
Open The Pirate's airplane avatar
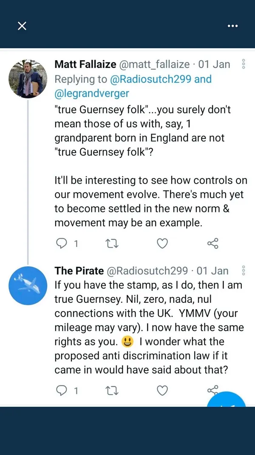point(28,285)
